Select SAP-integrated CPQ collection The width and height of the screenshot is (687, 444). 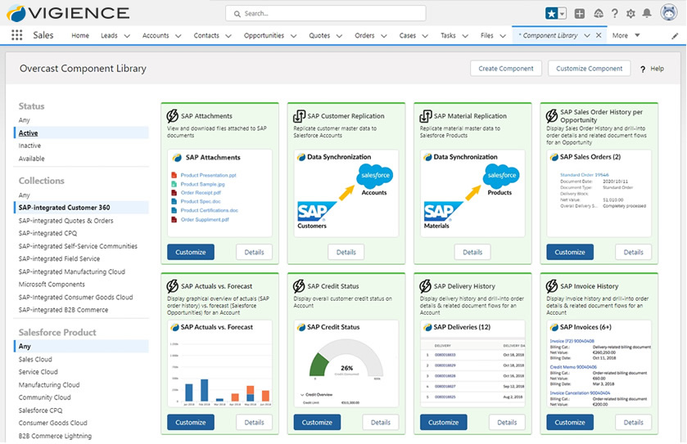(x=47, y=233)
